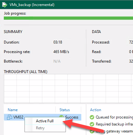The height and width of the screenshot is (135, 133).
Task: Click the Duration value 03:18
Action: [x=58, y=42]
